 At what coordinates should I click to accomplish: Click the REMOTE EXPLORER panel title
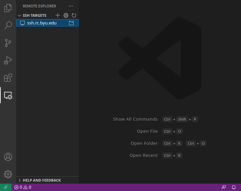tap(39, 6)
